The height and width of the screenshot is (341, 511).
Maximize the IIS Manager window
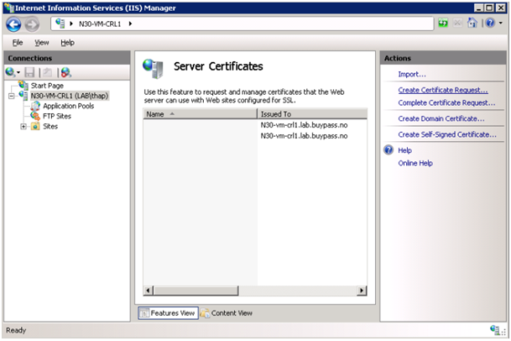tap(489, 8)
